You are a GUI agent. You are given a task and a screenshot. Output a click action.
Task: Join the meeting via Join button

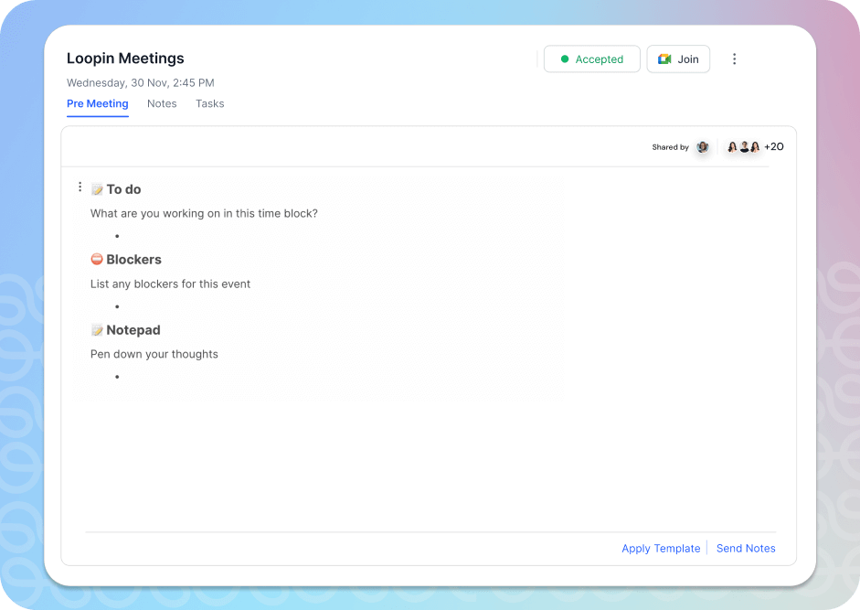[678, 59]
